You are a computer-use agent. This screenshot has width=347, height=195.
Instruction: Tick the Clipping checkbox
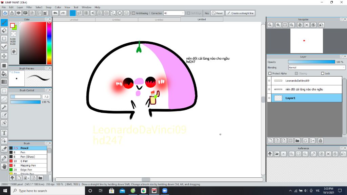296,73
